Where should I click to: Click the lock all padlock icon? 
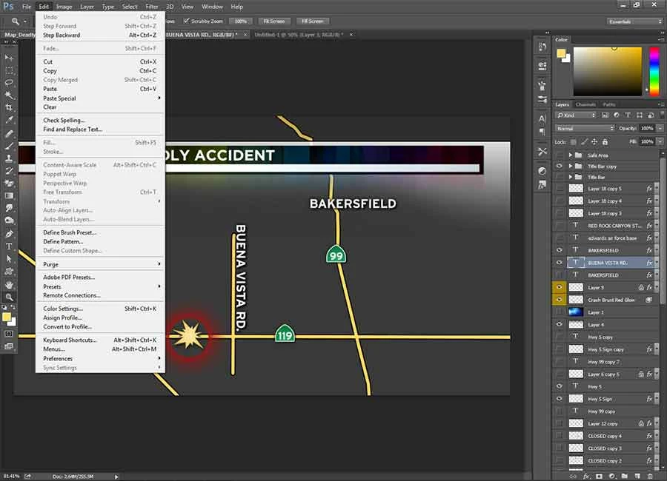point(605,141)
